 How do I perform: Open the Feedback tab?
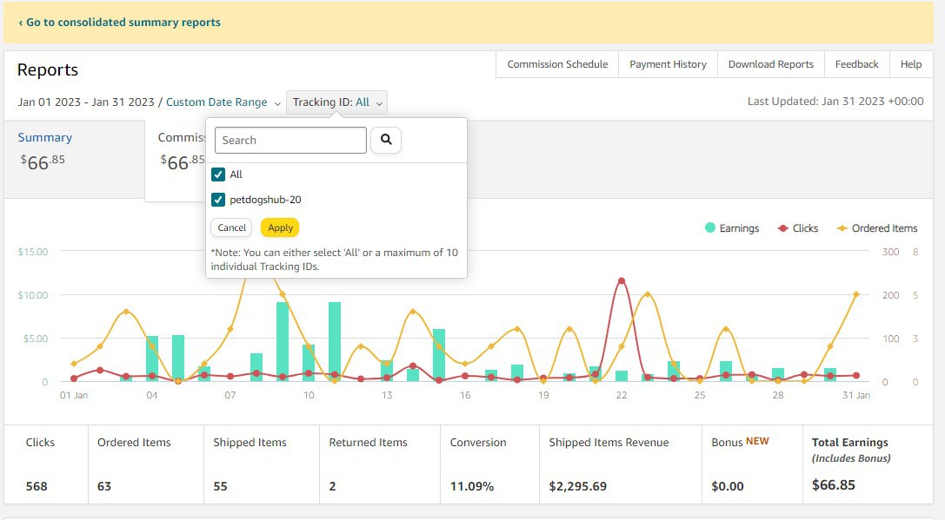(856, 64)
